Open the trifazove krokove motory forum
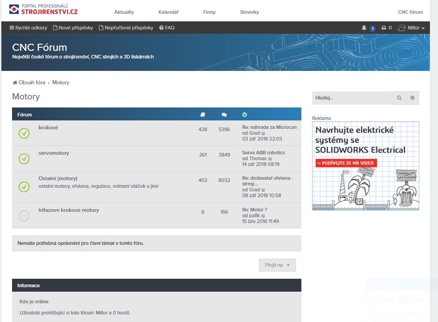 pyautogui.click(x=69, y=210)
